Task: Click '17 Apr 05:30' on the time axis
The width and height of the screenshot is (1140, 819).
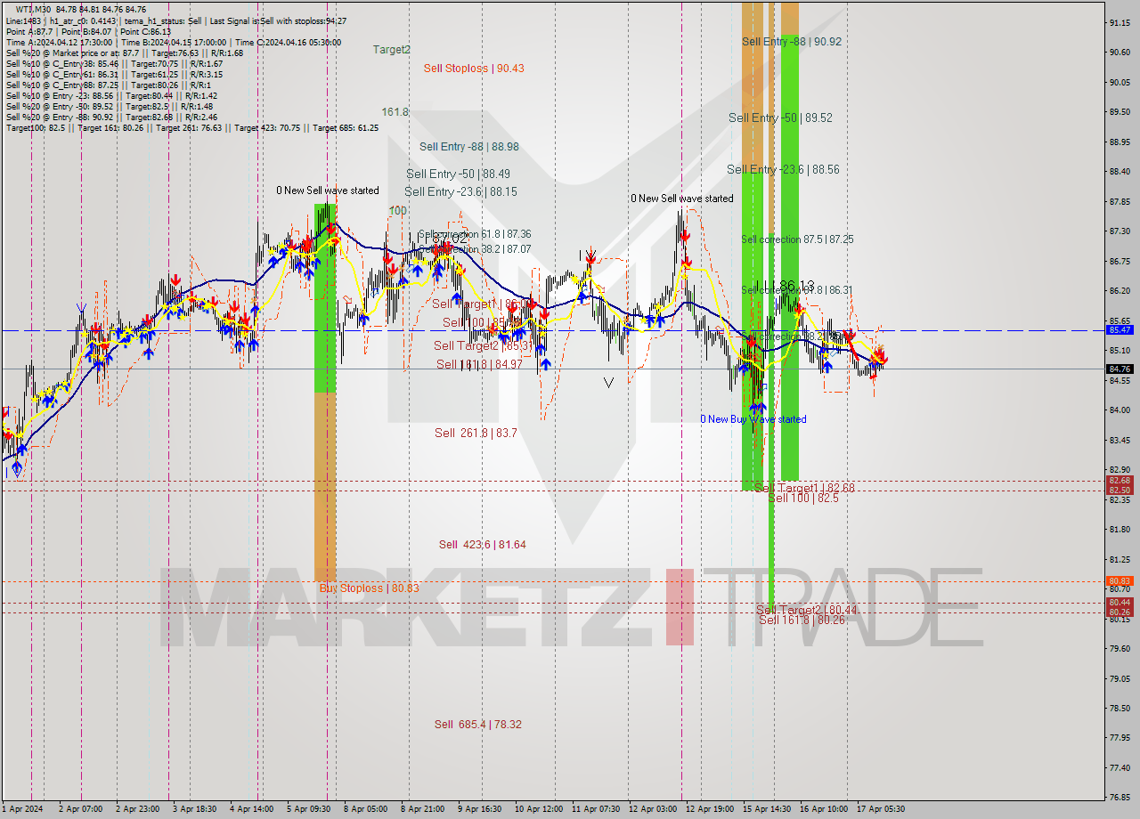Action: 881,809
